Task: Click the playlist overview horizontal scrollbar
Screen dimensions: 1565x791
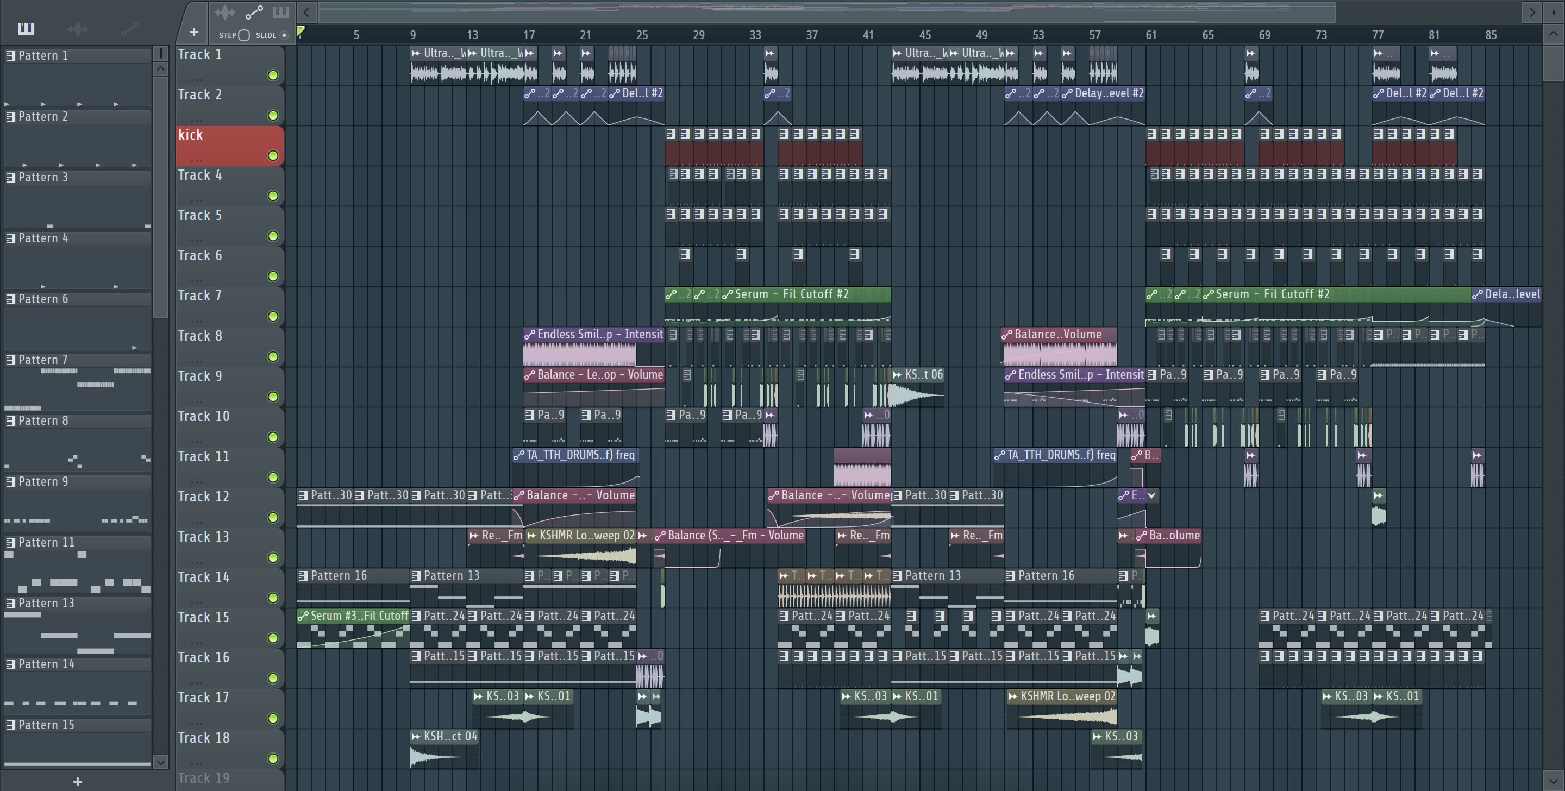Action: 826,11
